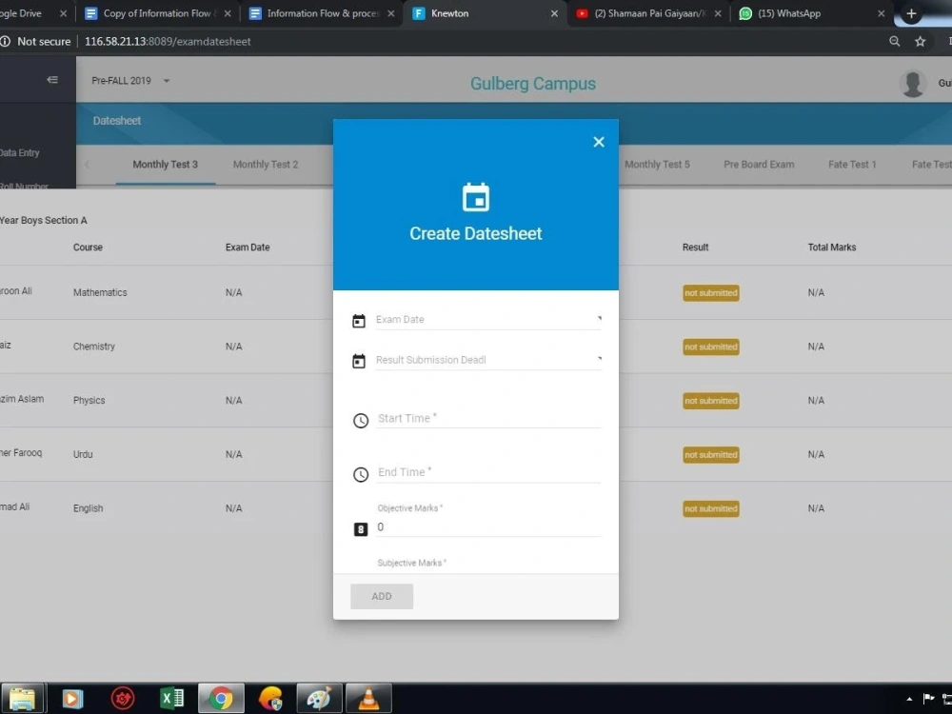Click the user avatar icon
Screen dimensions: 952x714
[x=913, y=84]
